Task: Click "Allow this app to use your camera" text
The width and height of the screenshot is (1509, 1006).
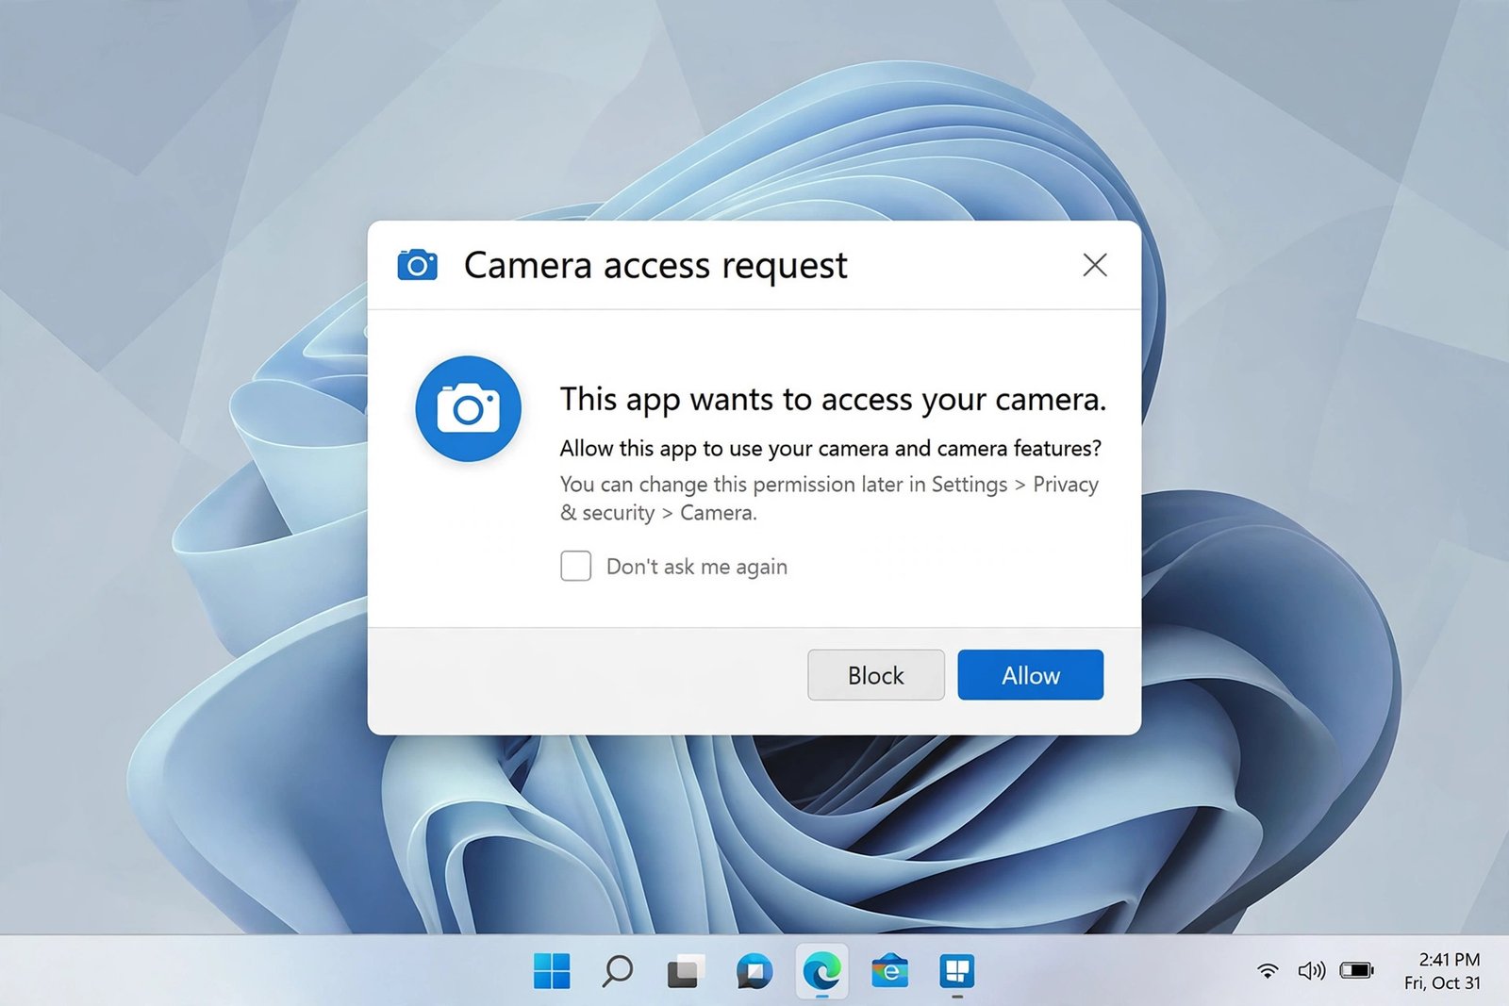Action: pyautogui.click(x=724, y=449)
